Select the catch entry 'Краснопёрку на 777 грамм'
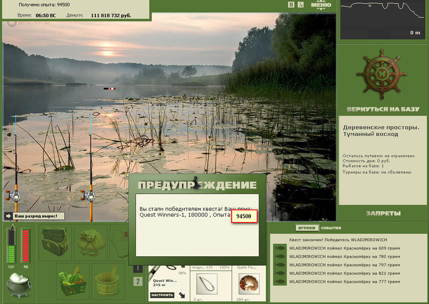 pos(345,281)
